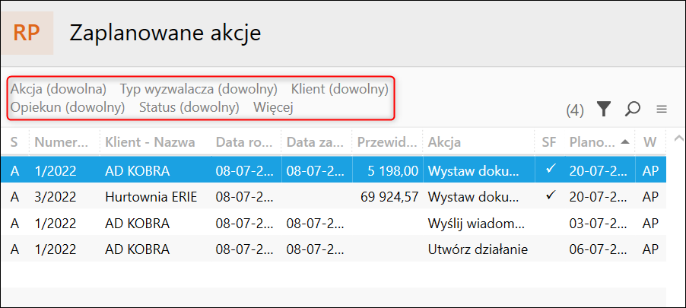Open the filter funnel icon
The image size is (686, 308).
pyautogui.click(x=604, y=110)
